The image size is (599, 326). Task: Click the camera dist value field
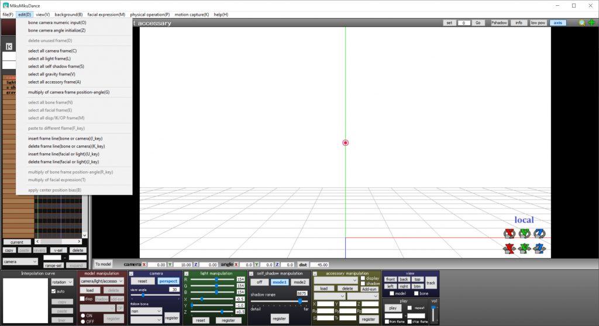point(319,265)
